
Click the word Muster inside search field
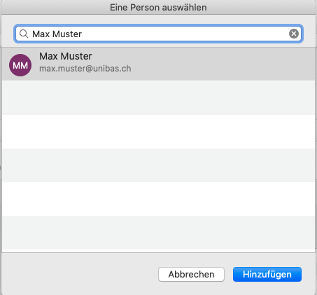point(67,34)
